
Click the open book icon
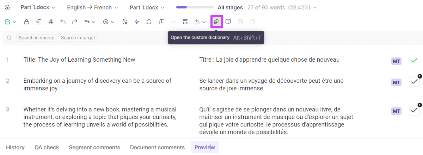coord(228,22)
